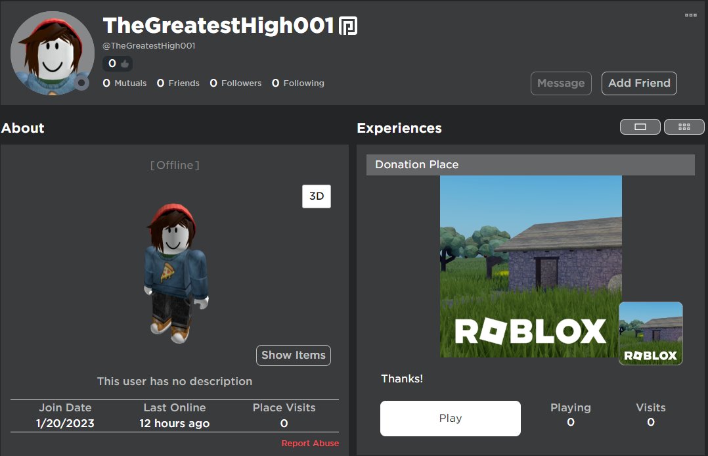Click the Message button
This screenshot has height=456, width=708.
pos(561,83)
